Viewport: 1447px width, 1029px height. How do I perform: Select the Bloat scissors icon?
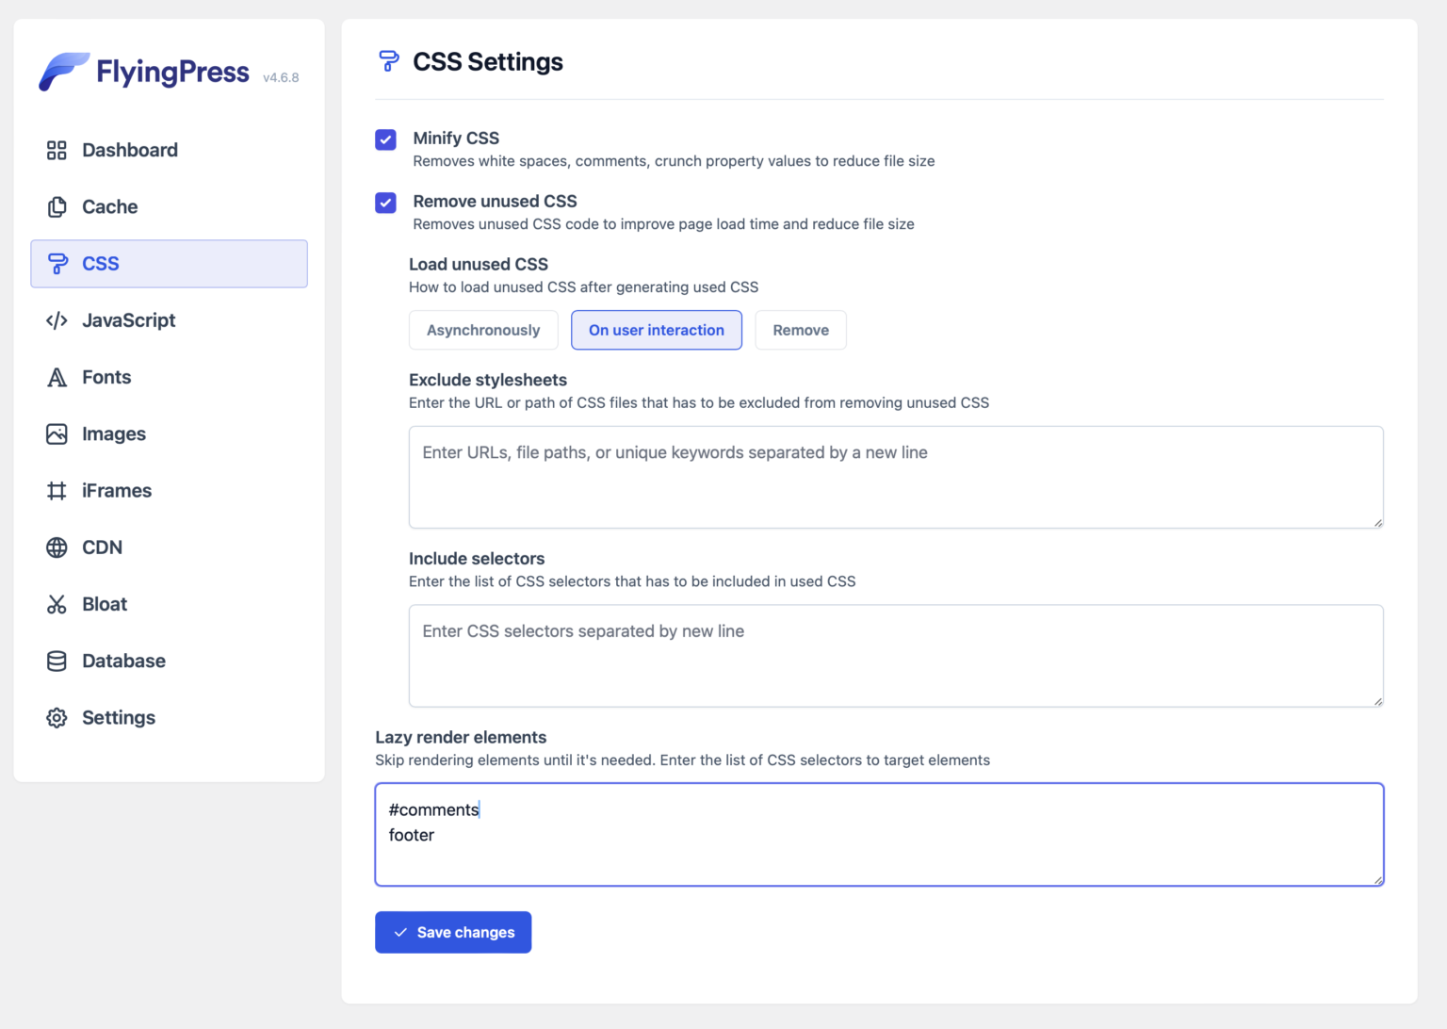(x=57, y=604)
